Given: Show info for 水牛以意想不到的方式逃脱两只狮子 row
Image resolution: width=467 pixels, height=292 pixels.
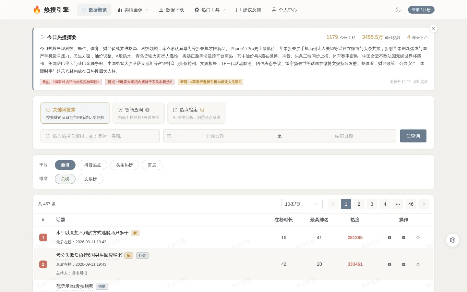Looking at the screenshot, I should pos(389,237).
